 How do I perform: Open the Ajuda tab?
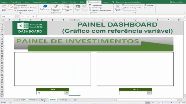106,2
